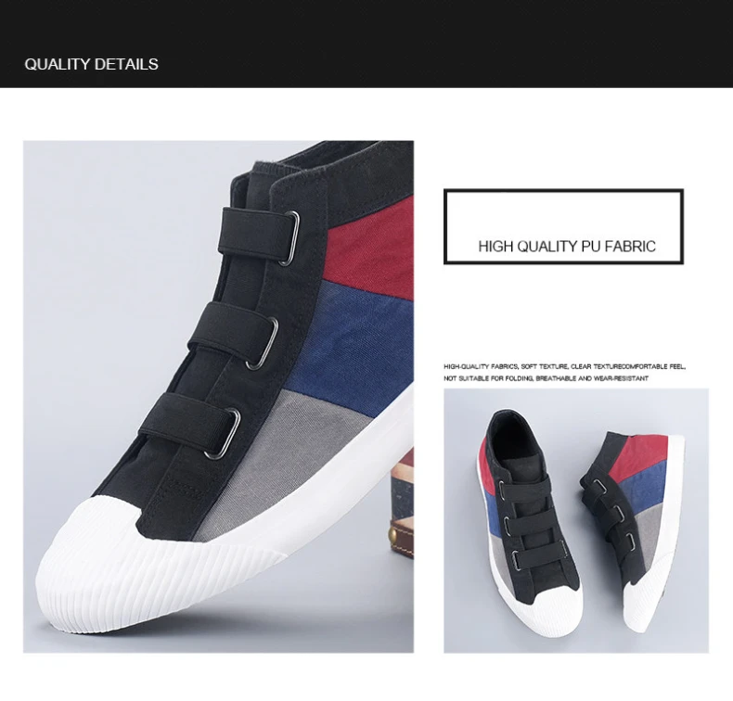Click the lowest metal D-ring buckle
The height and width of the screenshot is (701, 733).
point(223,432)
